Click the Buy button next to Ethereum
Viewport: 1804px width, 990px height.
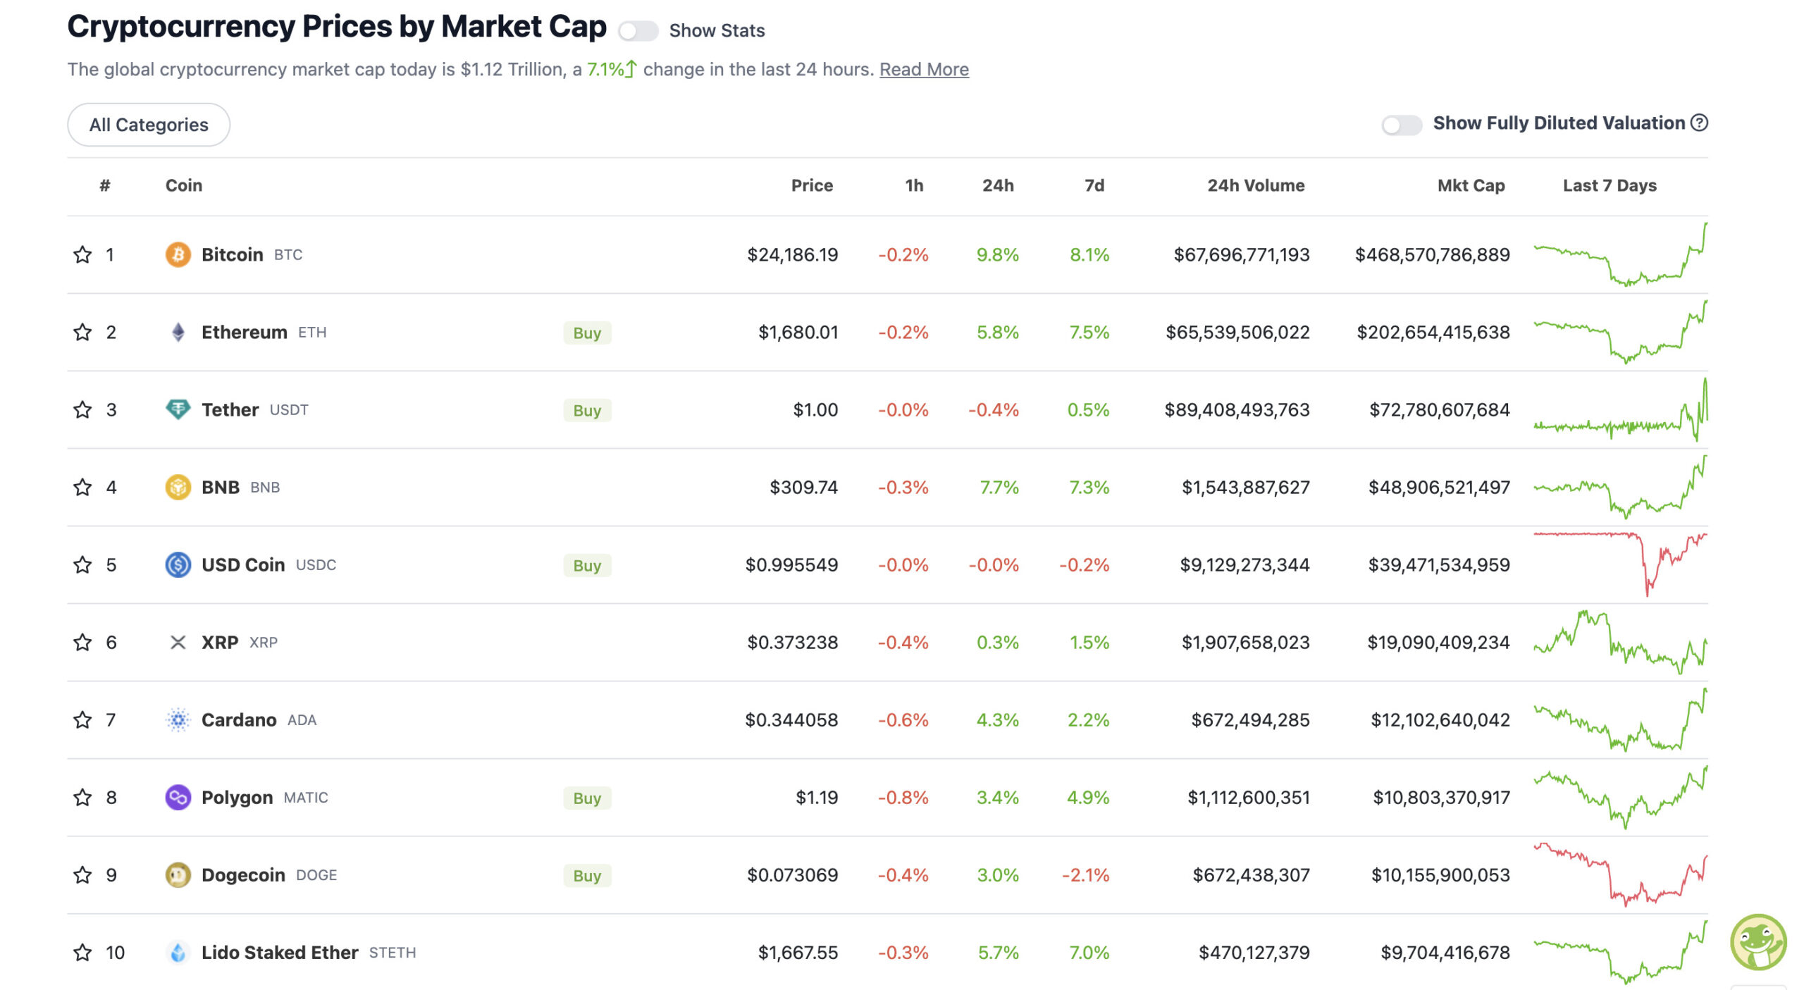point(587,333)
